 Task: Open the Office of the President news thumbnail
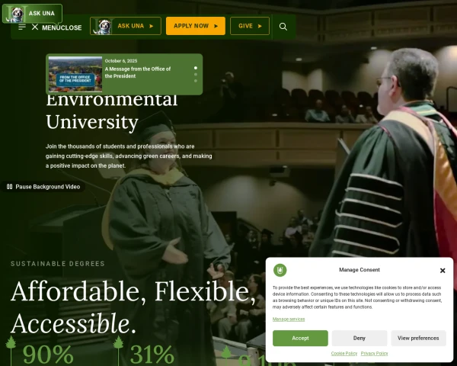click(75, 74)
